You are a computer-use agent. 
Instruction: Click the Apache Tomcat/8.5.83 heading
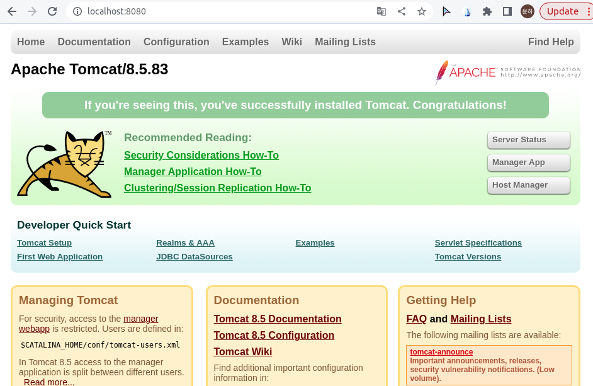(89, 69)
